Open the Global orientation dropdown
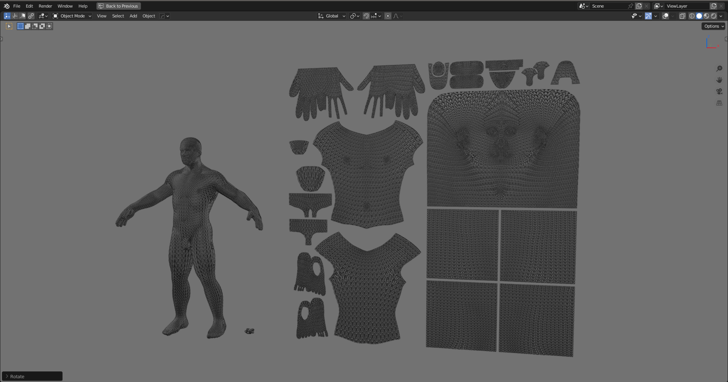The width and height of the screenshot is (728, 382). 332,16
